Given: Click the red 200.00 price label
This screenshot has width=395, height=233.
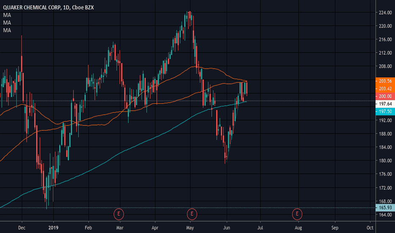Looking at the screenshot, I should coord(385,96).
